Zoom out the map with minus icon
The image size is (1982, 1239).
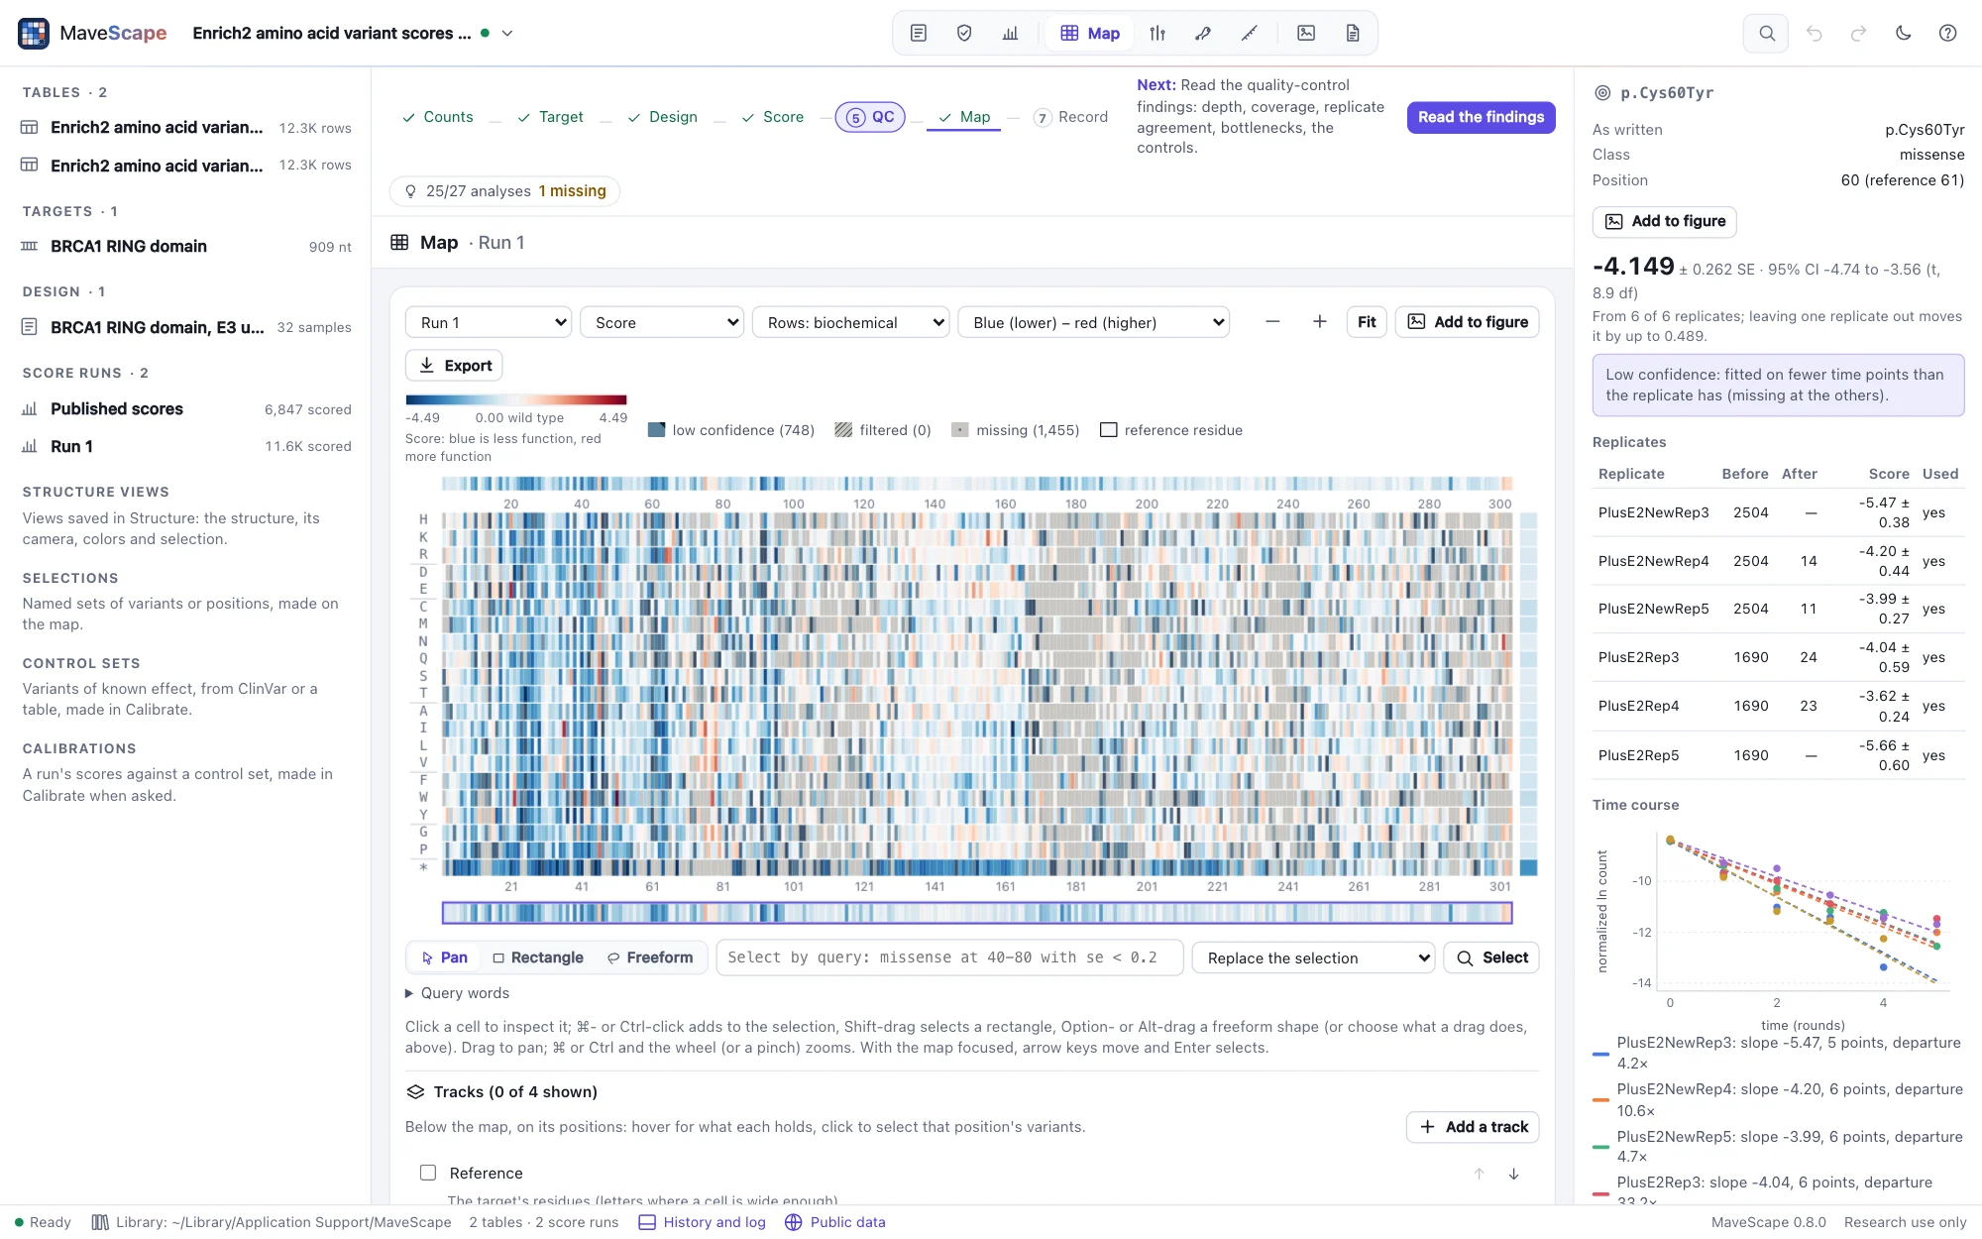(x=1272, y=322)
